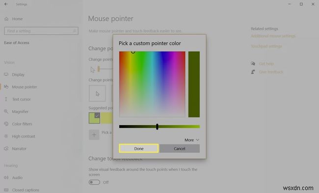Open Home in Settings sidebar

click(x=17, y=19)
